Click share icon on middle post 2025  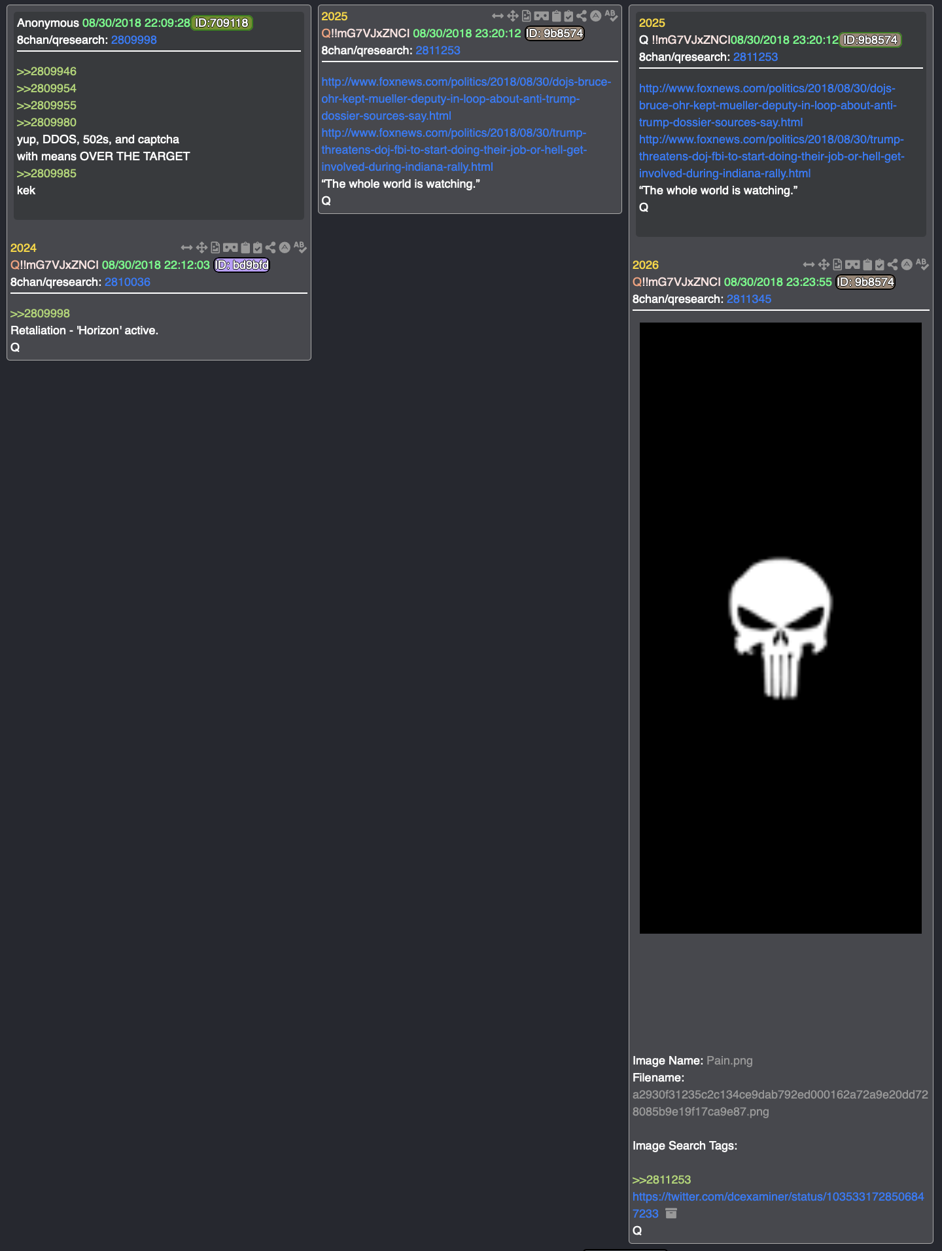[582, 16]
